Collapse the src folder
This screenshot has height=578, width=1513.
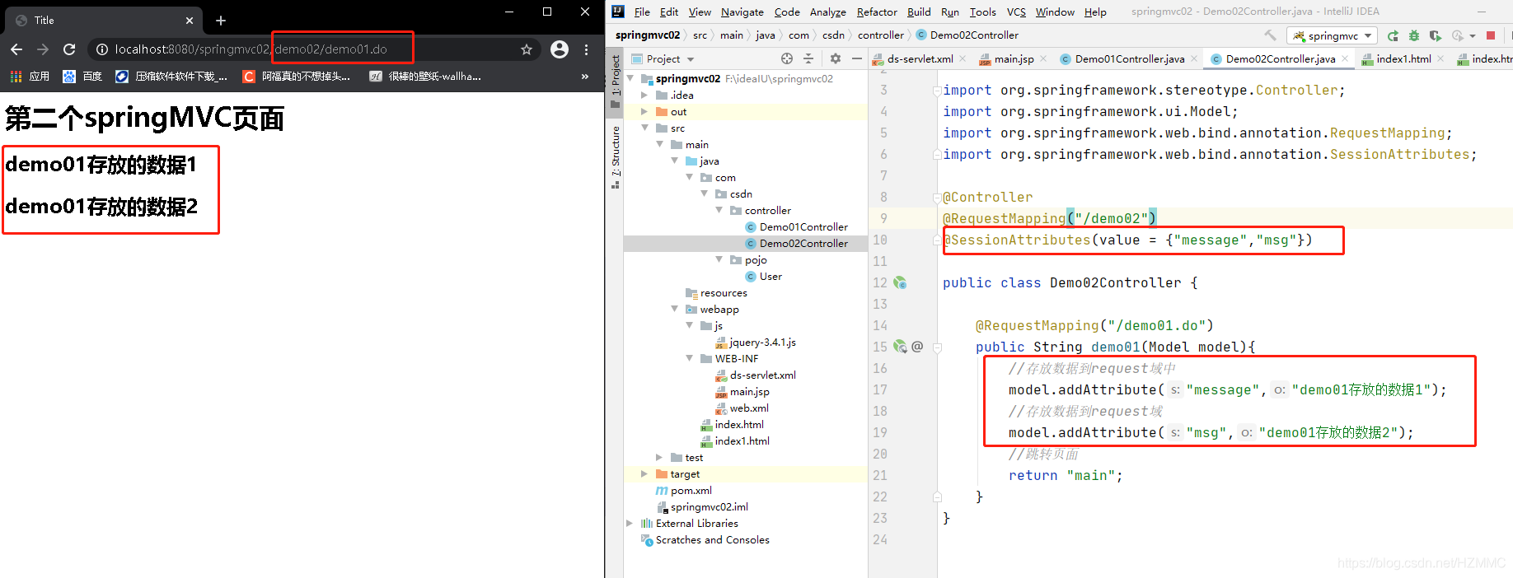644,128
